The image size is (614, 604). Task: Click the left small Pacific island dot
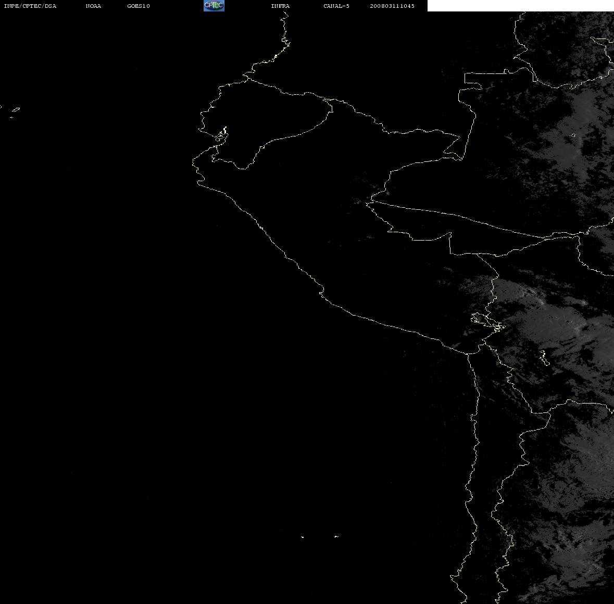[x=302, y=537]
